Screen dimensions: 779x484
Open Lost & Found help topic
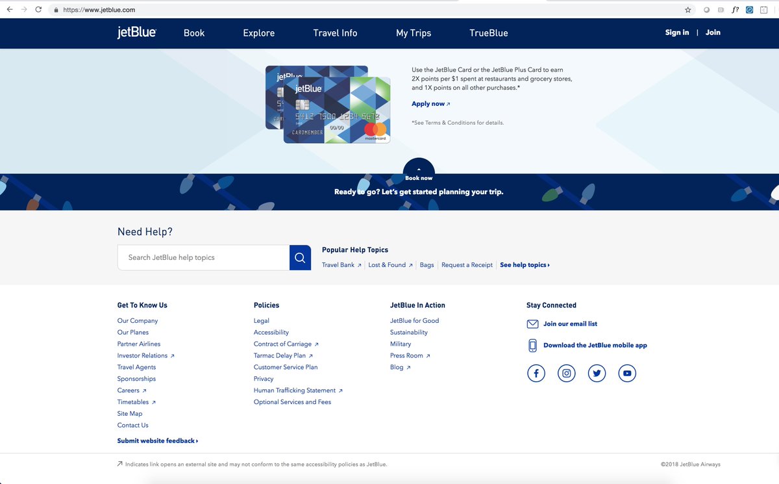click(390, 265)
